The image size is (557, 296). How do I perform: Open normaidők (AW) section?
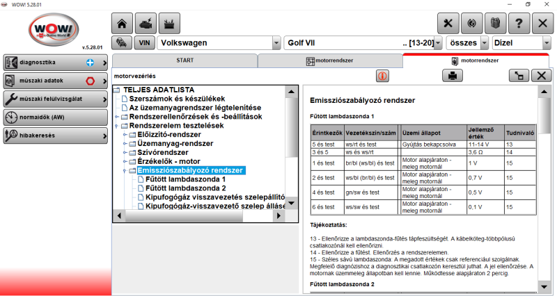tap(56, 117)
